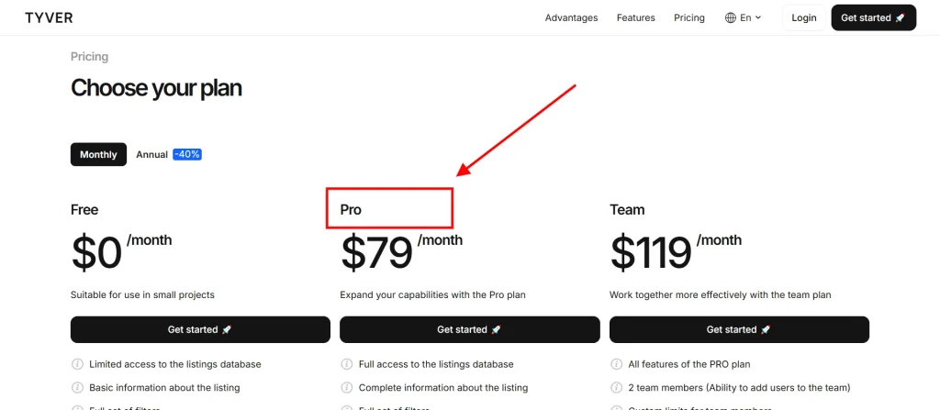The height and width of the screenshot is (410, 940).
Task: Open the Advantages menu item
Action: 571,17
